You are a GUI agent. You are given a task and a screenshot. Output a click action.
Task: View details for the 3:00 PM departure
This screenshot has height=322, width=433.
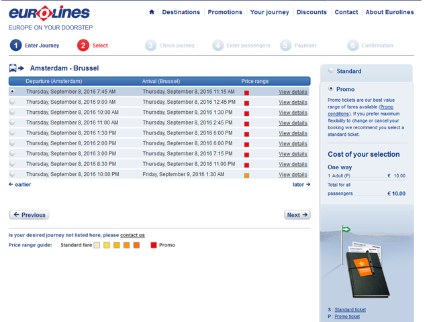293,154
